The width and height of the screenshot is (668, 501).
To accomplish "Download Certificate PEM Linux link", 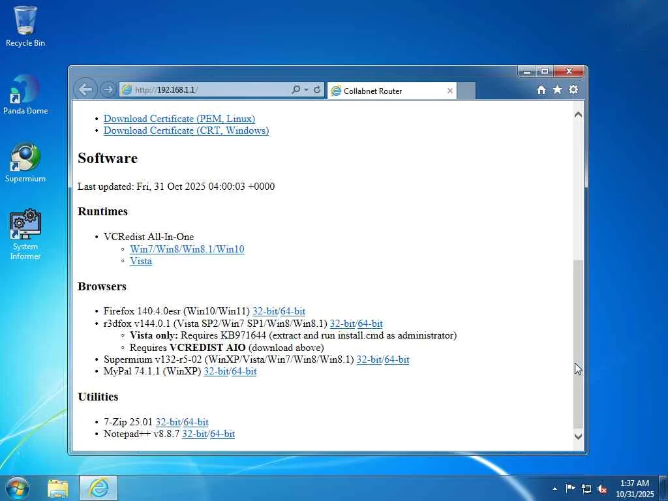I will (179, 119).
